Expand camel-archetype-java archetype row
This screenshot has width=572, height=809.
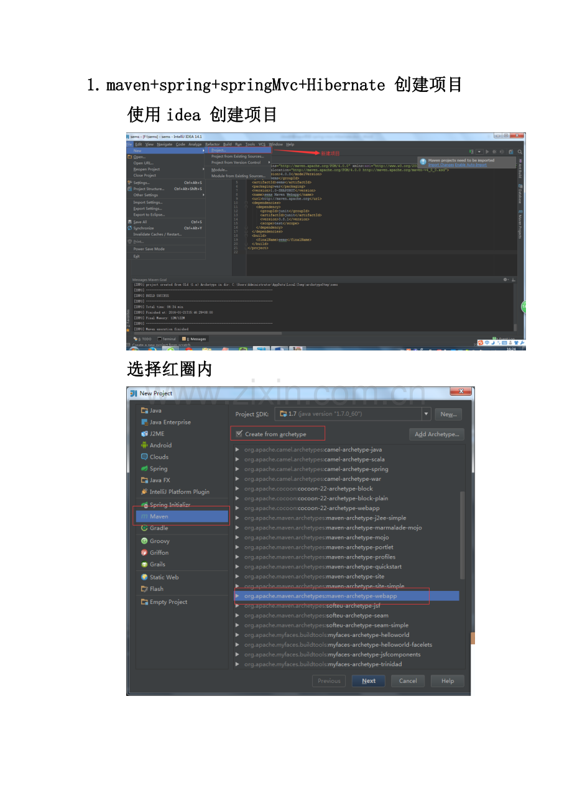238,449
